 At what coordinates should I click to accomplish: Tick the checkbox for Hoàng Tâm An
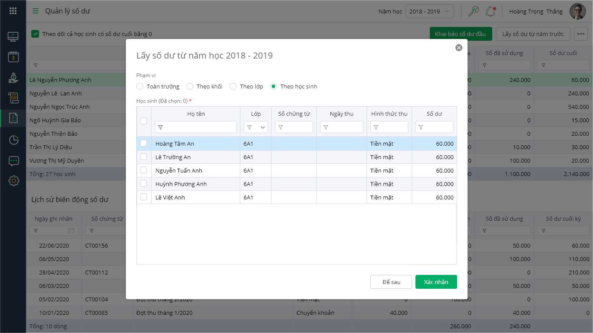[x=144, y=144]
